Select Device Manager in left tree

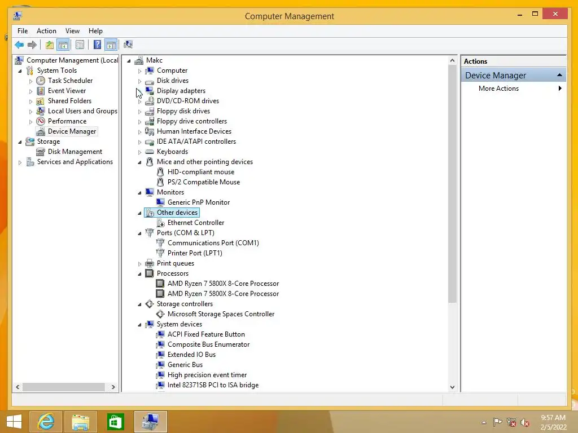pyautogui.click(x=72, y=131)
